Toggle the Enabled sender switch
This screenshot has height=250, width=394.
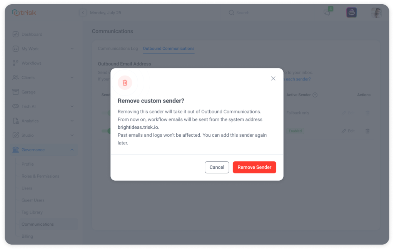106,131
